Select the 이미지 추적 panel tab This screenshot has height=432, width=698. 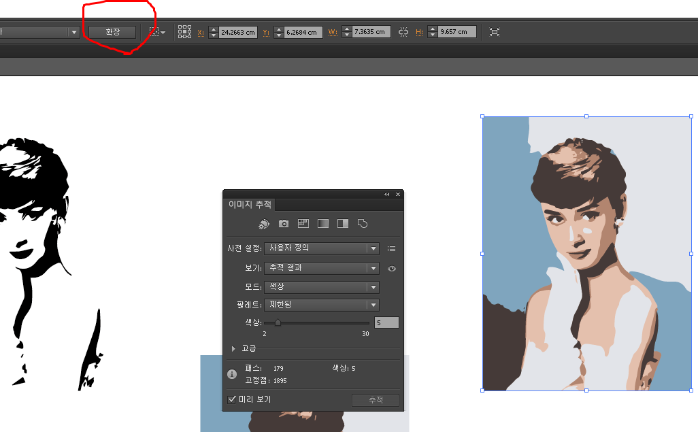click(x=250, y=204)
